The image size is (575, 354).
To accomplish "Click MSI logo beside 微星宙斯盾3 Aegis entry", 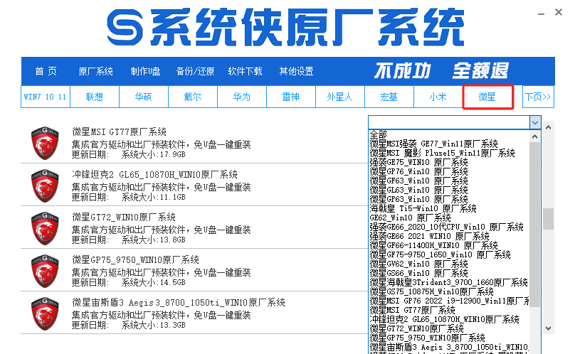I will [x=45, y=313].
